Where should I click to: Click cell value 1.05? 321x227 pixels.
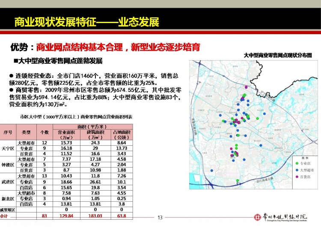coord(95,199)
